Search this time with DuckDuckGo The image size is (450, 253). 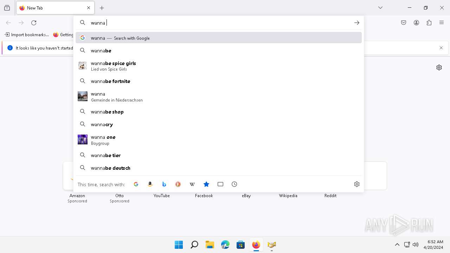tap(178, 184)
